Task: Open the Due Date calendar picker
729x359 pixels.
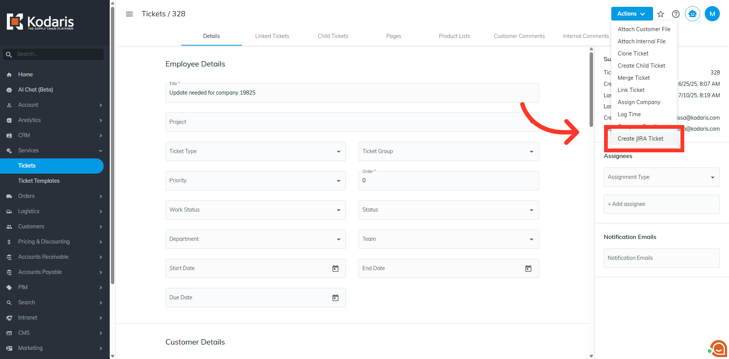Action: [335, 298]
